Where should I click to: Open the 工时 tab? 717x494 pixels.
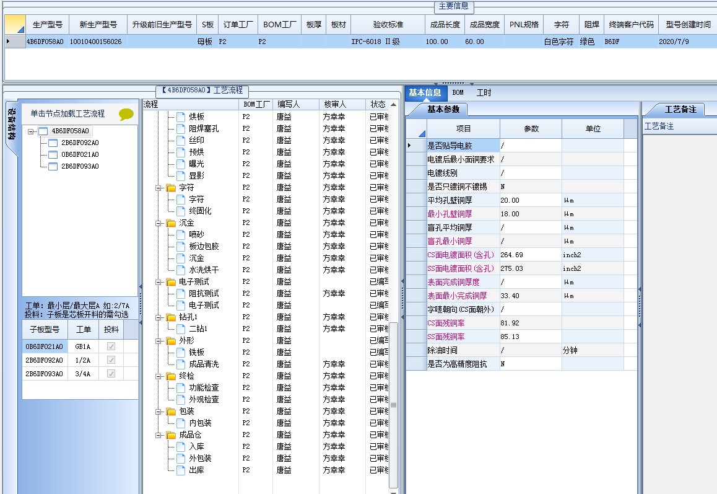[x=484, y=93]
